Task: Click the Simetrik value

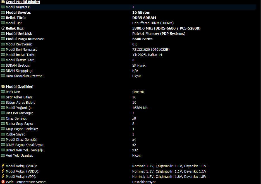Action: (138, 92)
